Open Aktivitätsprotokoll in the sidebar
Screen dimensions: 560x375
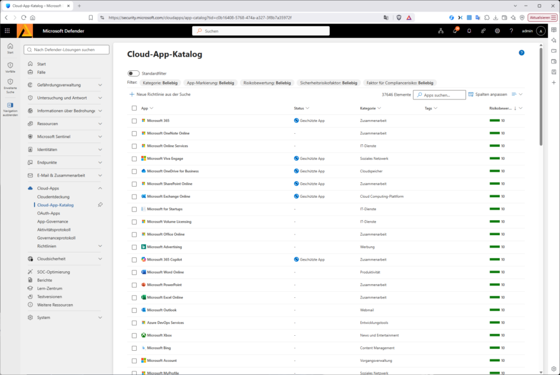(54, 229)
